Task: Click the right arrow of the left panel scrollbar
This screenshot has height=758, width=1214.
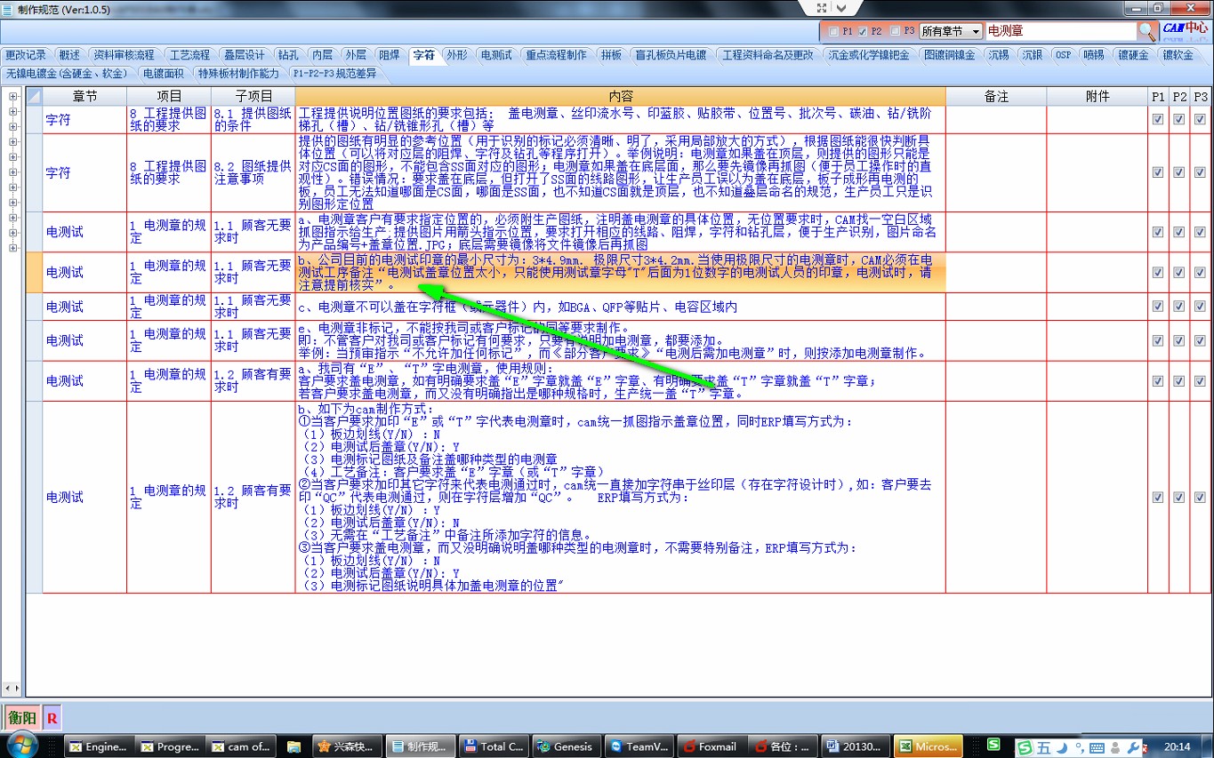Action: pos(16,689)
